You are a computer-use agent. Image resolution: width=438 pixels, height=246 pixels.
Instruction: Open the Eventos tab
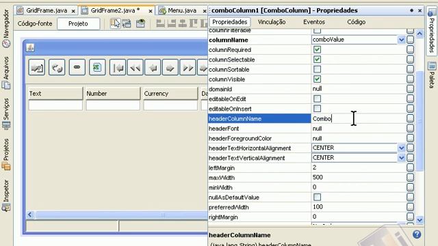coord(314,22)
